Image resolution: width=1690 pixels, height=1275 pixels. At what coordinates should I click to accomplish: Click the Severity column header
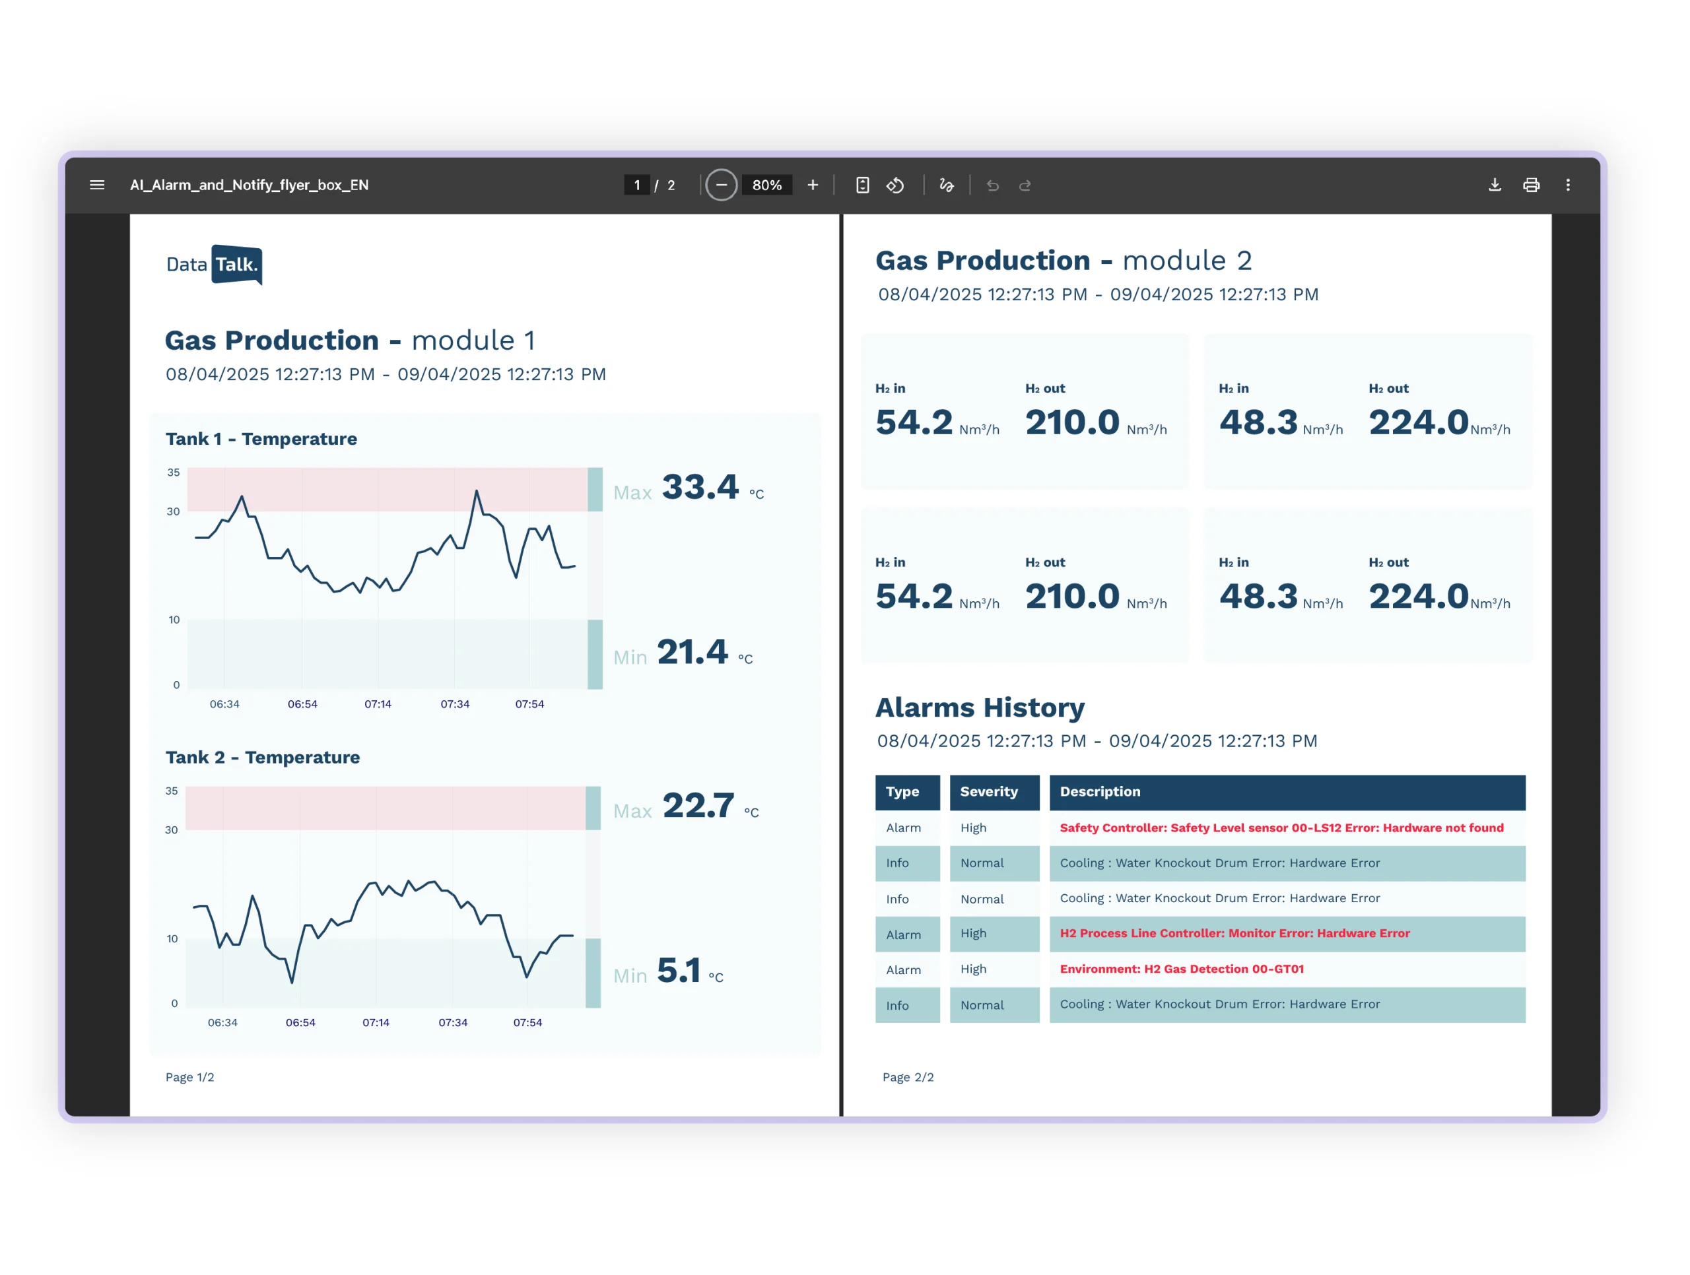click(x=995, y=792)
